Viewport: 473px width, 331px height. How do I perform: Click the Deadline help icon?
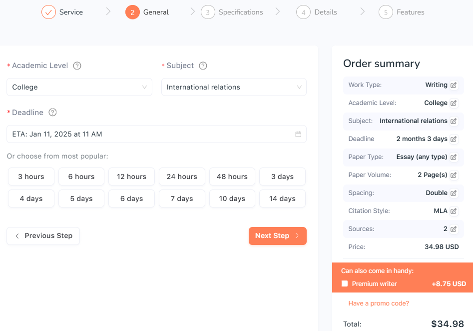53,112
